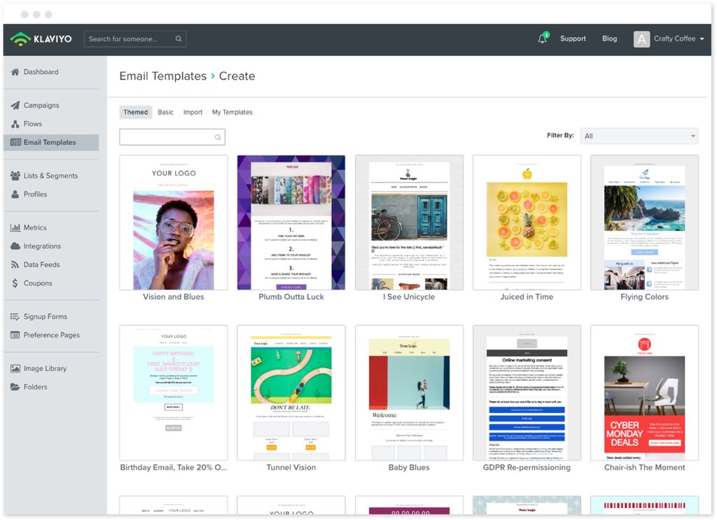The width and height of the screenshot is (717, 520).
Task: Select the Tunnel Vision template thumbnail
Action: click(x=291, y=393)
